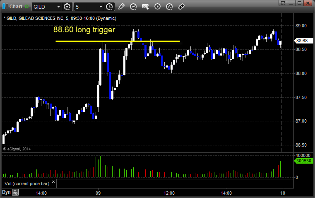
Task: Open the window layout menu button
Action: point(283,3)
